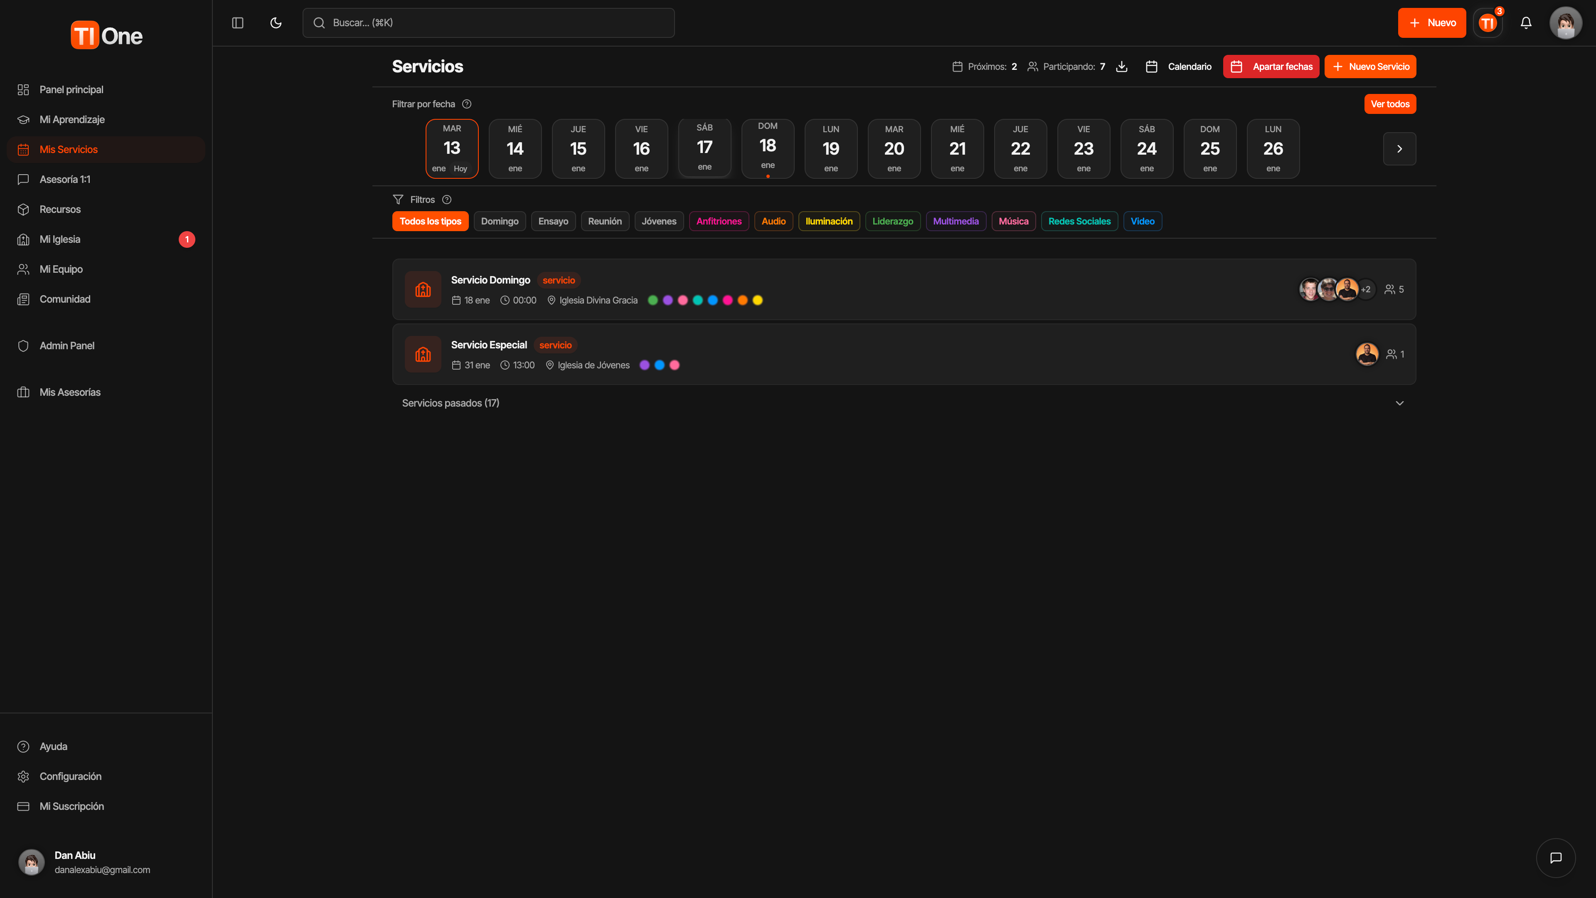Open the user avatar menu top right
Screen dimensions: 1596x898
1565,23
